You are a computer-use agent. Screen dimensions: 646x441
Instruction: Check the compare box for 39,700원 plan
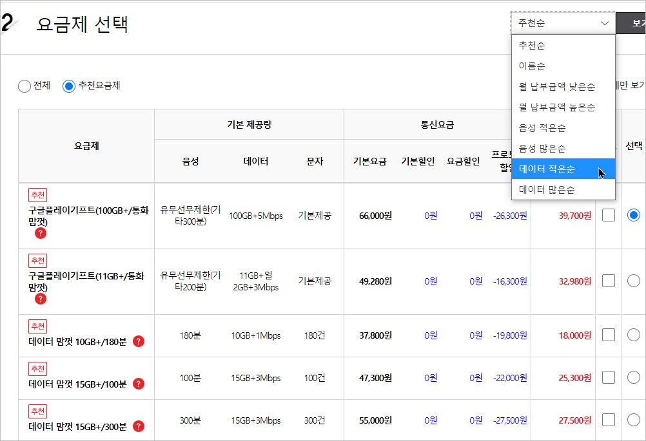[x=608, y=215]
